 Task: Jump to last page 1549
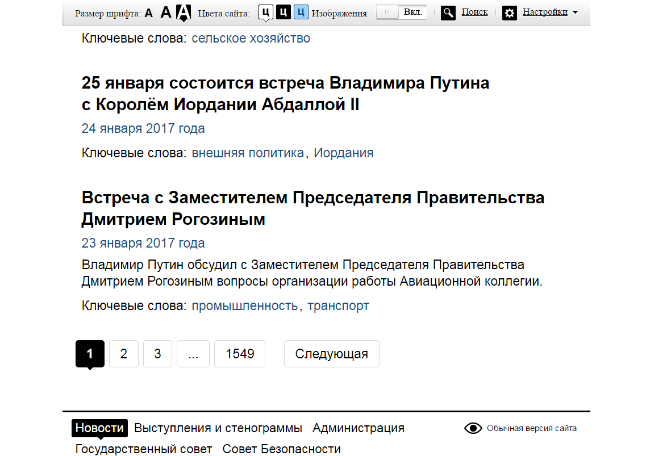[x=239, y=354]
